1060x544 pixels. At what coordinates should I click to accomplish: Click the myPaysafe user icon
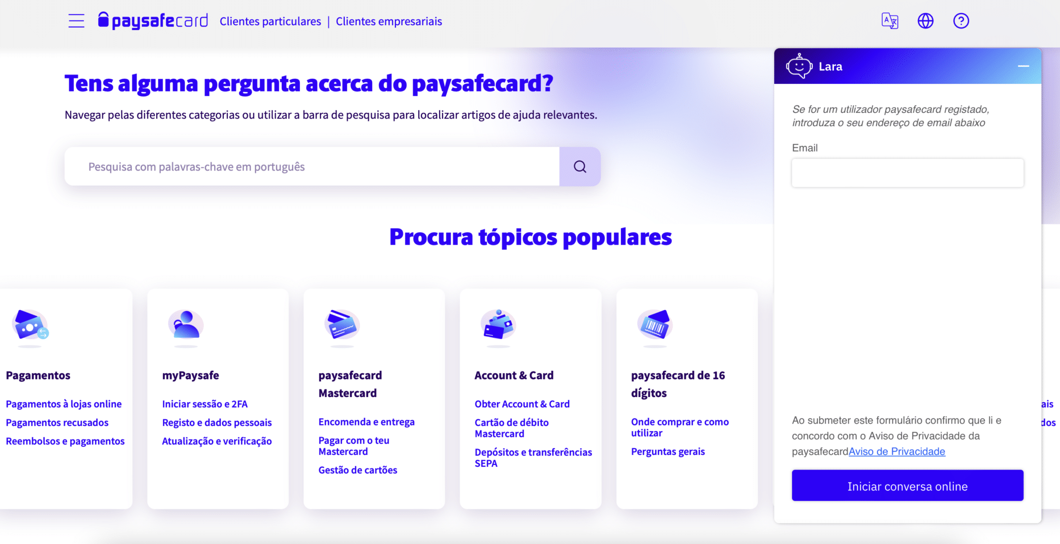186,326
